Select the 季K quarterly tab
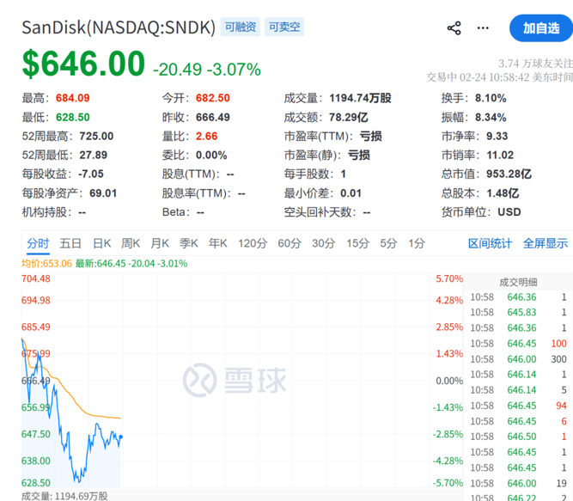Viewport: 573px width, 501px height. pyautogui.click(x=189, y=243)
